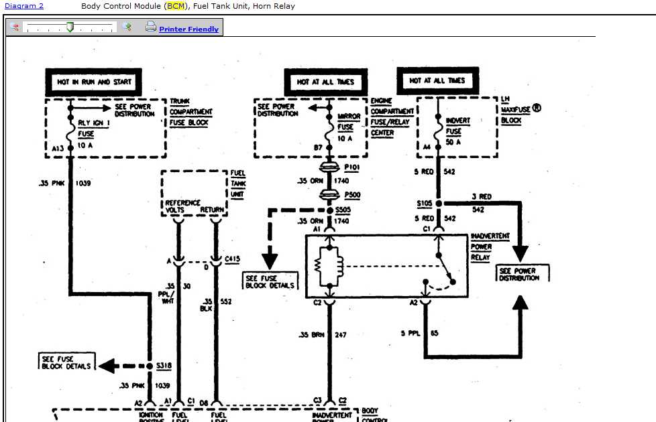Image resolution: width=656 pixels, height=422 pixels.
Task: Click 'SEE POWER DISTRIBUTION' in engine fuse center
Action: (x=278, y=110)
